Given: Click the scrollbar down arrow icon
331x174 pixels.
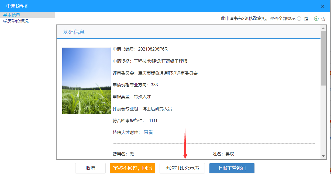Looking at the screenshot, I should (323, 157).
